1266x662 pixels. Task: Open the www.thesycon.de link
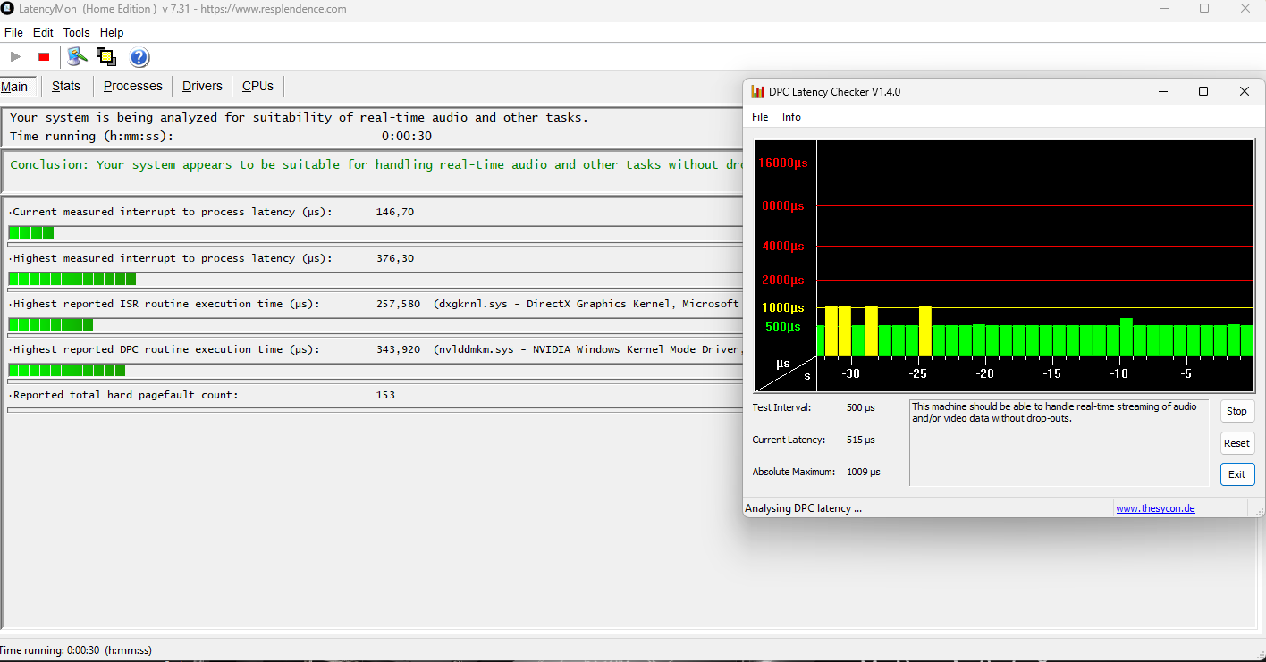pyautogui.click(x=1155, y=508)
